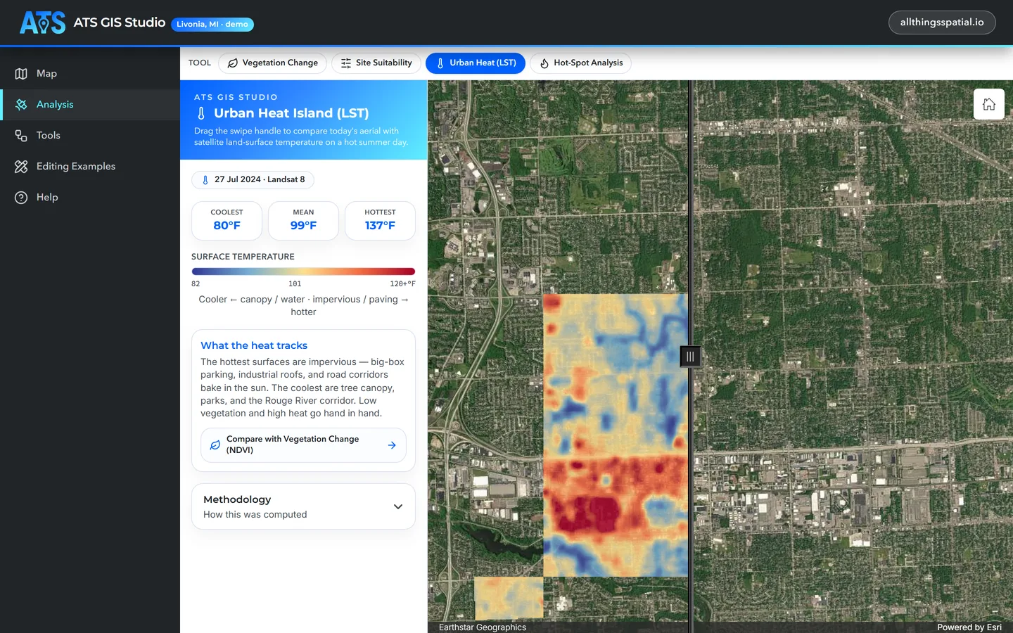
Task: Click the map swipe handle
Action: 690,357
